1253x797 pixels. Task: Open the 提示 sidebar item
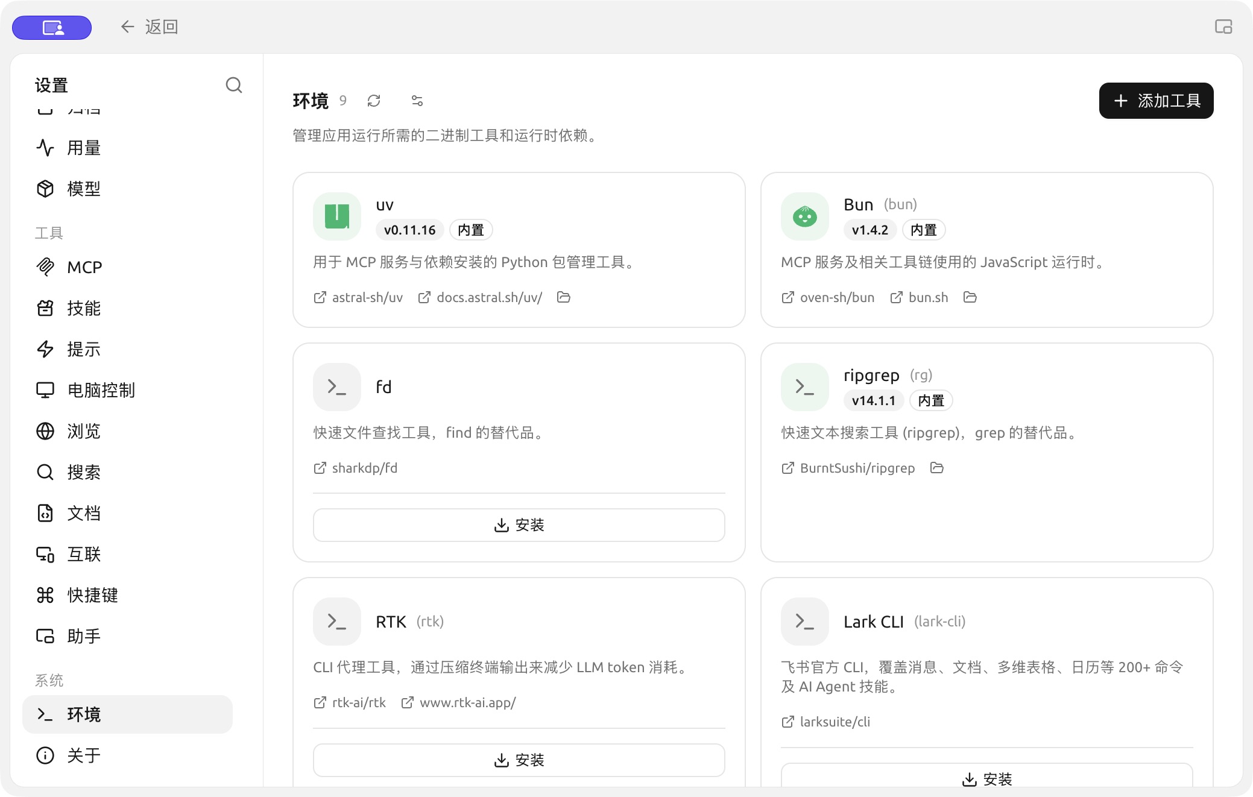click(127, 349)
